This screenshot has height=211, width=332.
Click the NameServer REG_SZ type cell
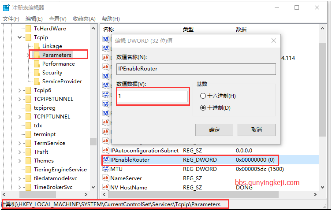(x=193, y=178)
